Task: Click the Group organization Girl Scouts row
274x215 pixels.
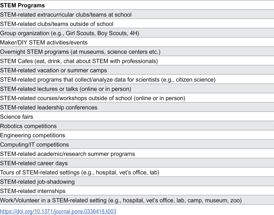Action: point(137,33)
